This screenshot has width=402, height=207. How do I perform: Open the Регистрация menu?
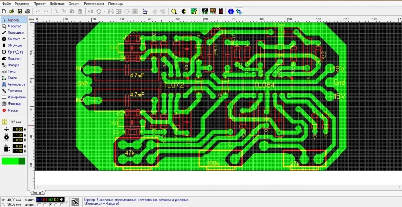[94, 4]
